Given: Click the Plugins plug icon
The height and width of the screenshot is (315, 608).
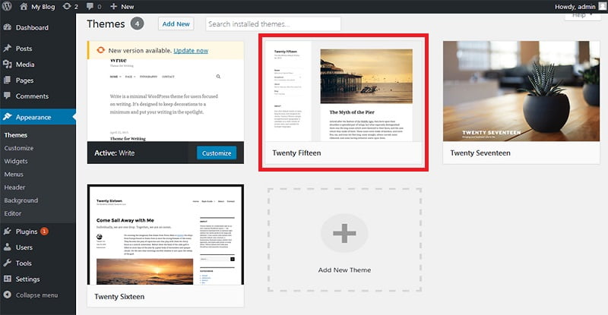Looking at the screenshot, I should click(8, 231).
